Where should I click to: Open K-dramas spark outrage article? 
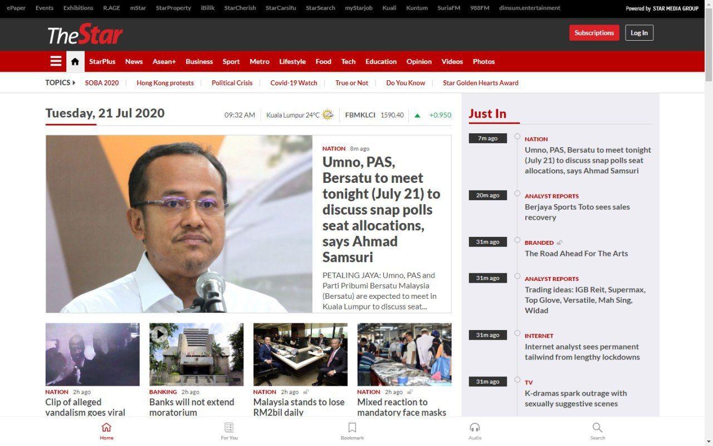(575, 398)
